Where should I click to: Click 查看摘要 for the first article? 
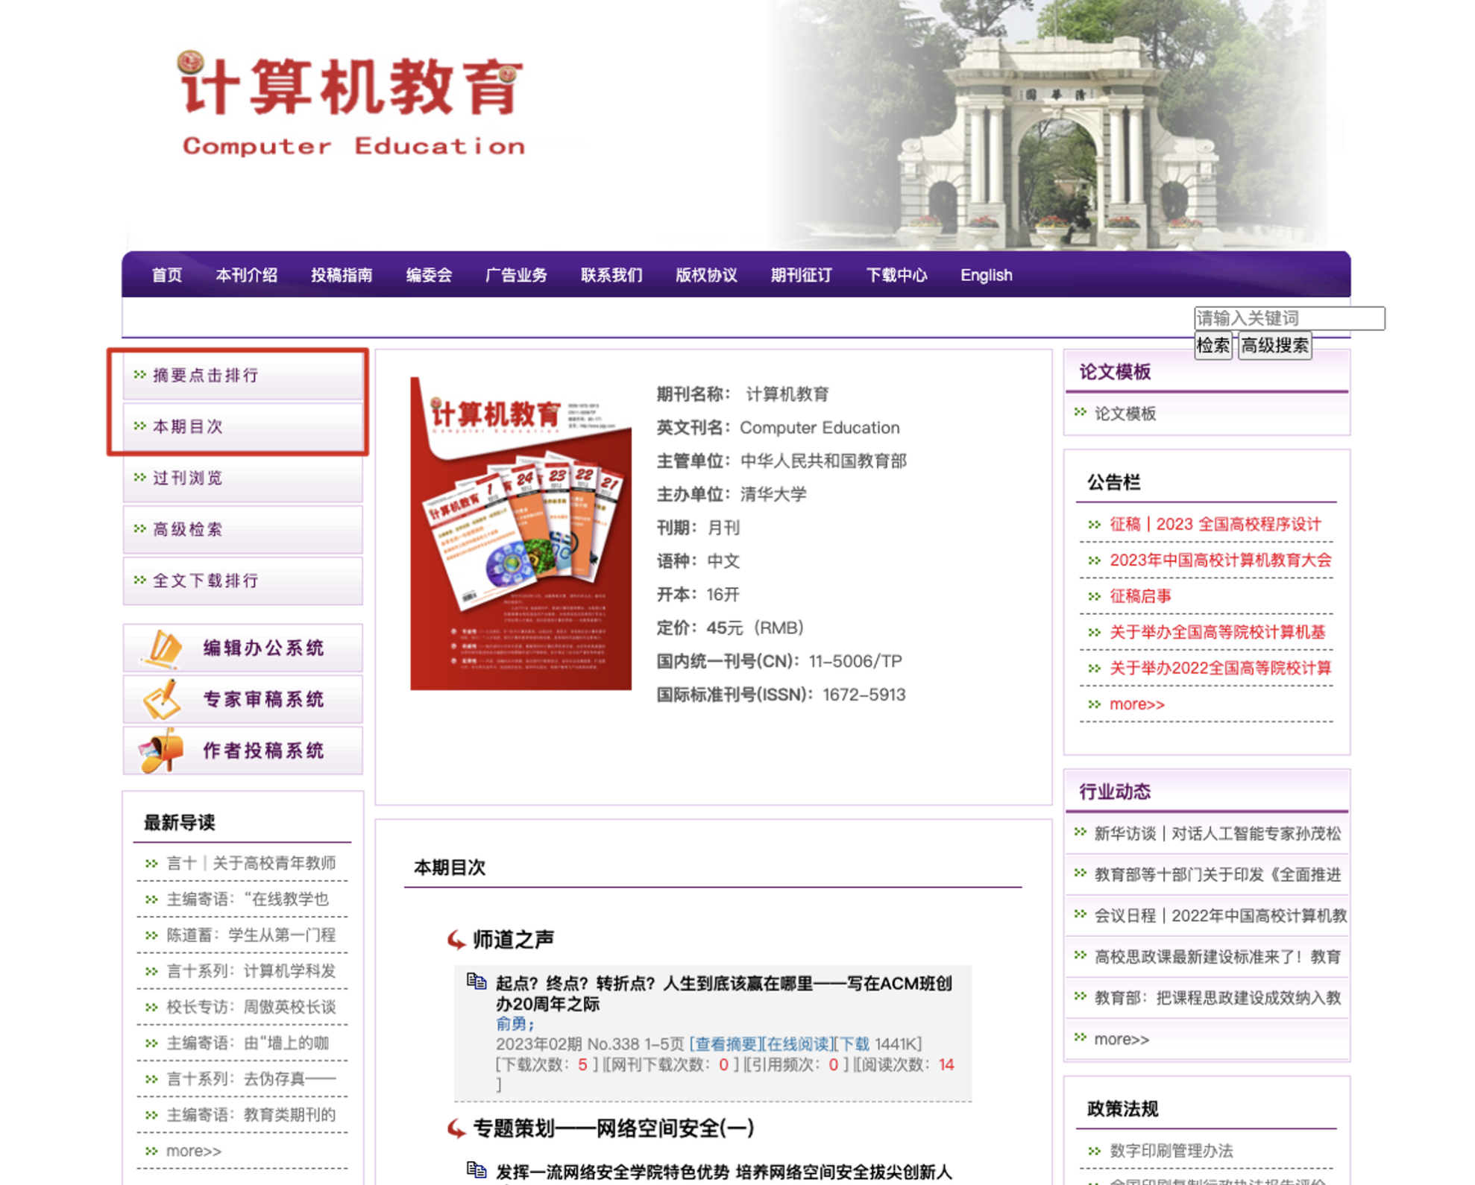click(x=726, y=1044)
